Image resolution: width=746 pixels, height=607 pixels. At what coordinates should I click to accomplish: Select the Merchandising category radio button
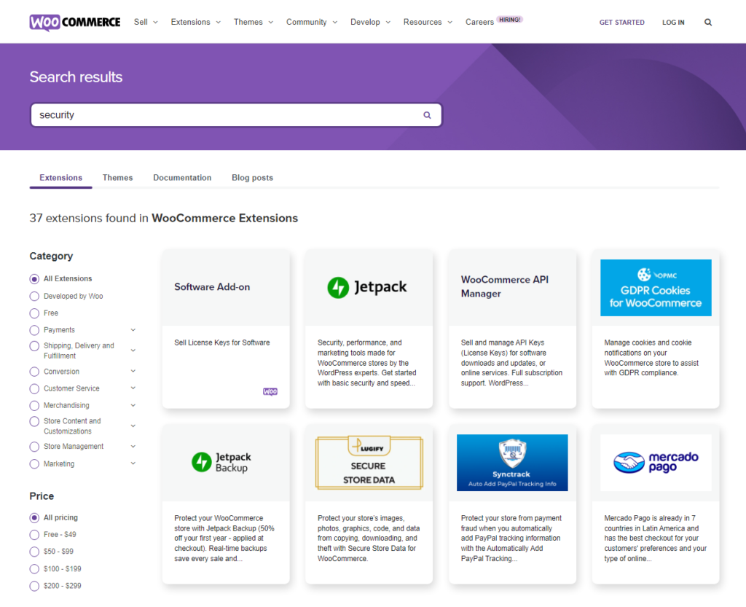[34, 406]
